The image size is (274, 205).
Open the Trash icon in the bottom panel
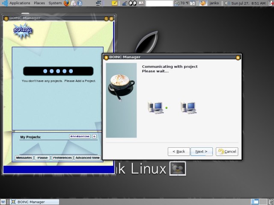tap(271, 202)
